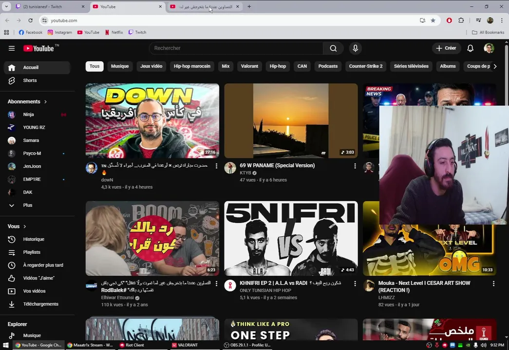The image size is (509, 350).
Task: Open Elhiwar Ettounsi channel link
Action: (x=117, y=297)
